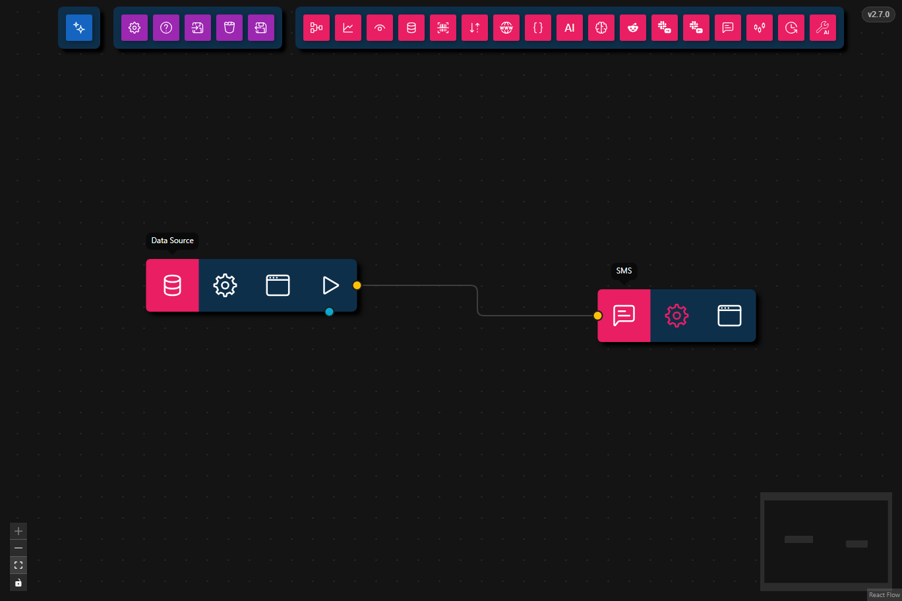Add the WWW globe web node
This screenshot has height=601, width=902.
(506, 28)
